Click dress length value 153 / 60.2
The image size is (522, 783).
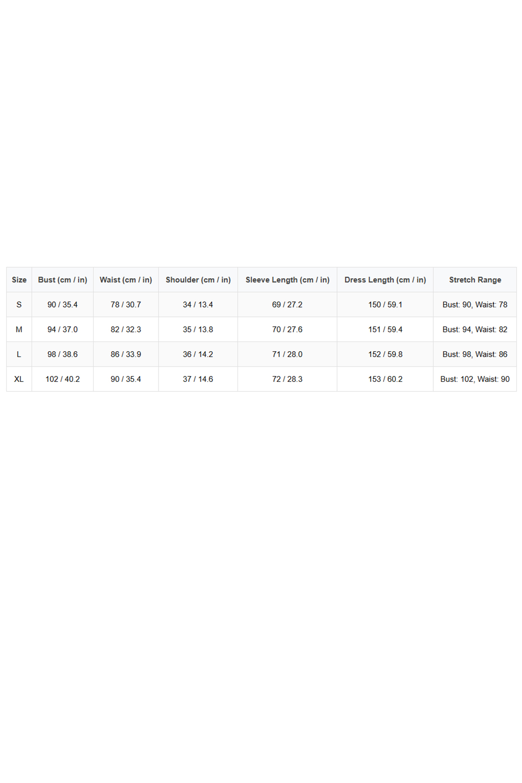click(385, 379)
